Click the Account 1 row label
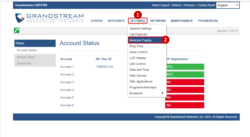250x137 pixels. [67, 67]
